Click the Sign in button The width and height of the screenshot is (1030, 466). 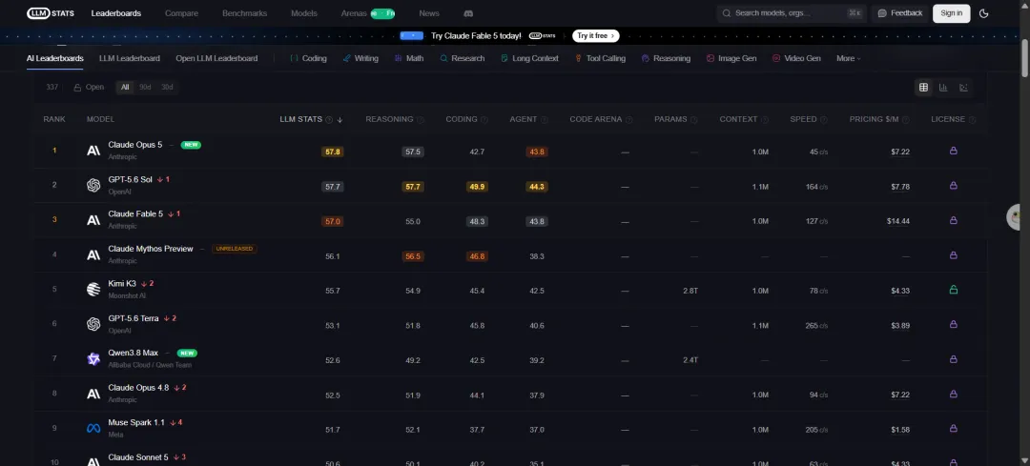951,13
